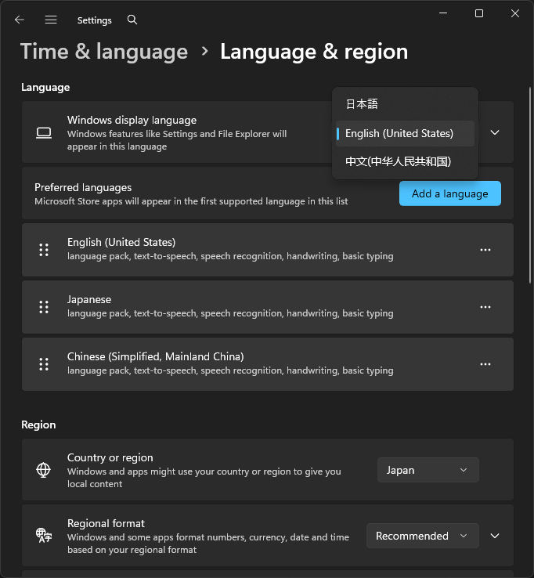Click the Preferred languages heading
The width and height of the screenshot is (534, 578).
tap(83, 188)
